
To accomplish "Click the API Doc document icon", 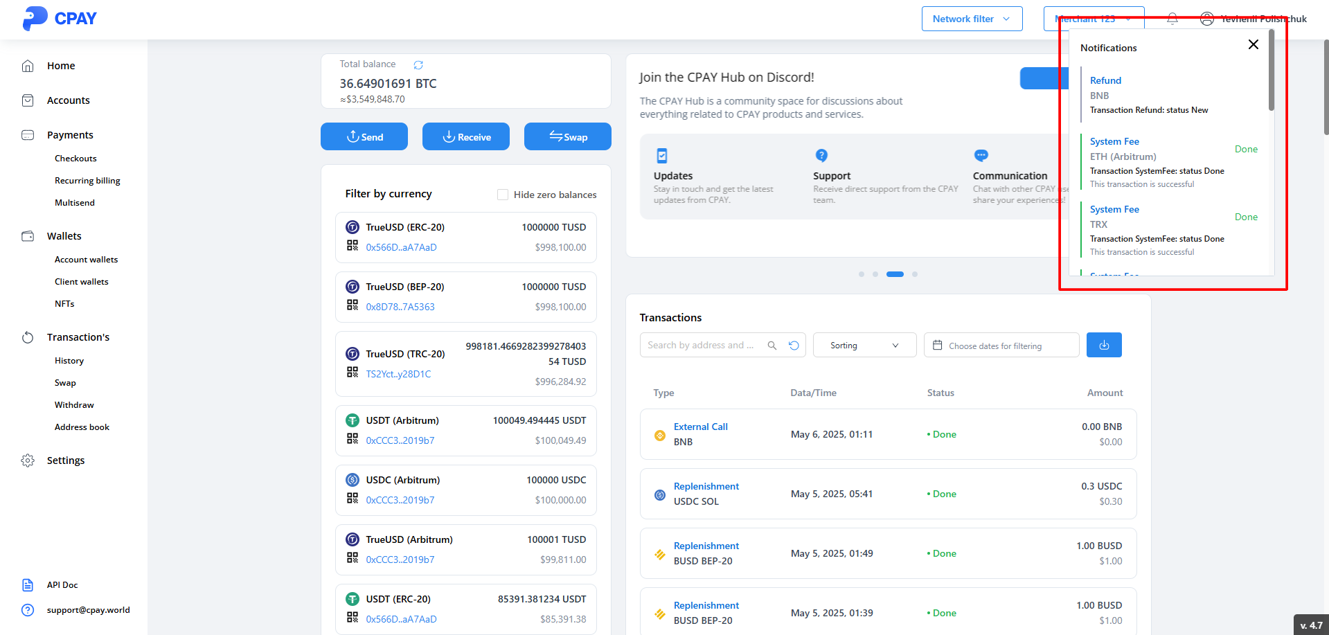I will coord(28,585).
